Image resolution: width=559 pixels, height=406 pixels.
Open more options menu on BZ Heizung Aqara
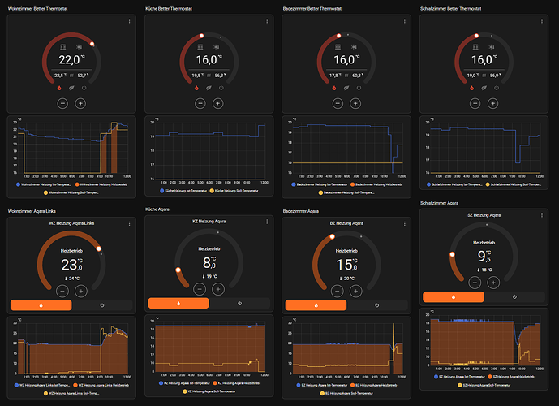coord(403,222)
